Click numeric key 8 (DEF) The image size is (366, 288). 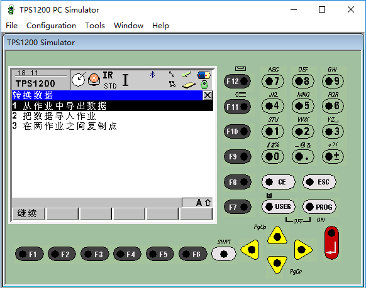pos(303,81)
